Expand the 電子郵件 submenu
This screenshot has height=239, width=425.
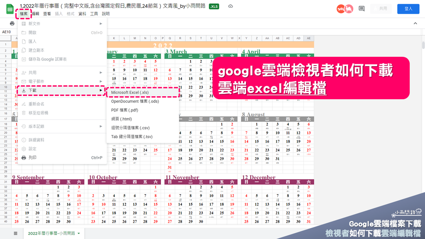[62, 82]
